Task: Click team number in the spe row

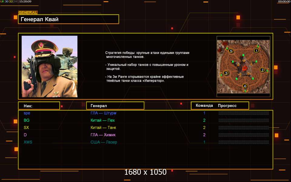Action: coord(204,113)
